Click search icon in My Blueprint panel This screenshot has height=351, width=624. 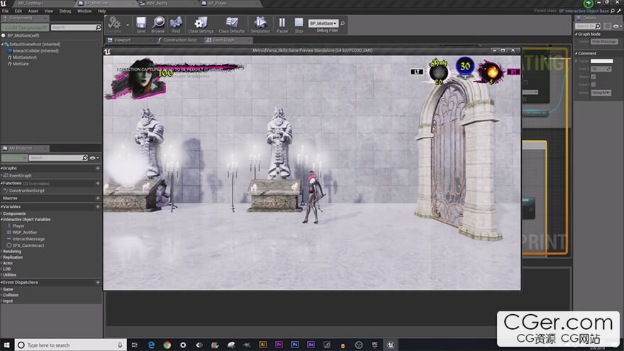[x=85, y=157]
